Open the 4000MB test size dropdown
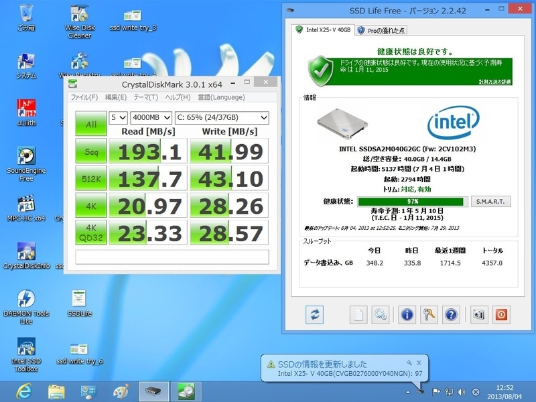This screenshot has width=536, height=402. point(151,118)
